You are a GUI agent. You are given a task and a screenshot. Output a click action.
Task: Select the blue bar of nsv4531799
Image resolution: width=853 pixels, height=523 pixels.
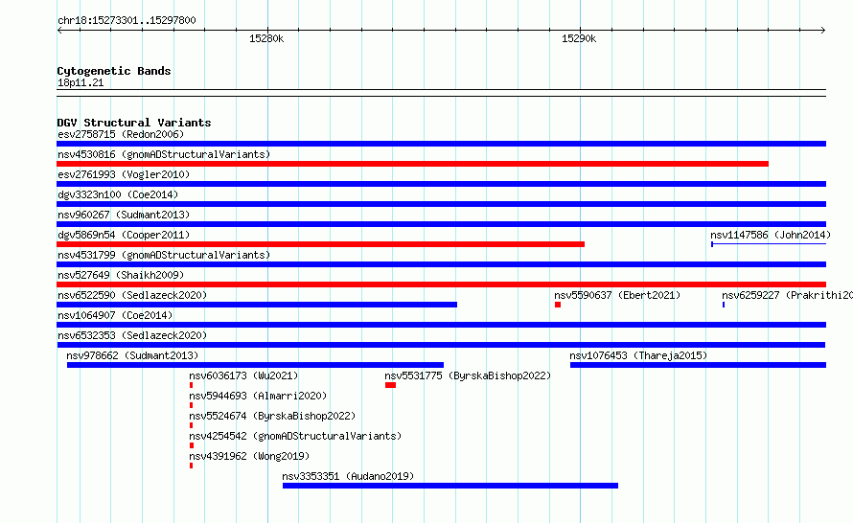coord(441,264)
